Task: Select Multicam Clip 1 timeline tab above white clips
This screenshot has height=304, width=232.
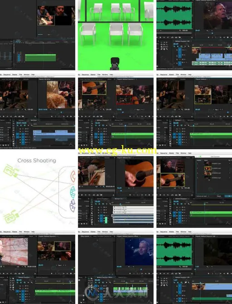Action: tap(119, 199)
